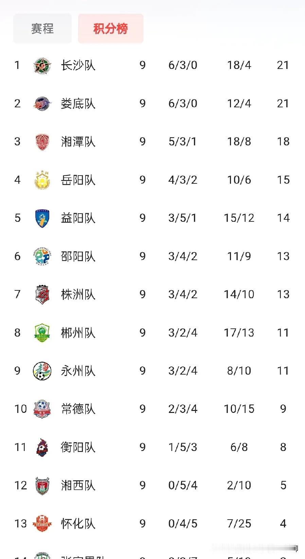
Task: Click the 永州队 soccer ball logo
Action: (42, 371)
